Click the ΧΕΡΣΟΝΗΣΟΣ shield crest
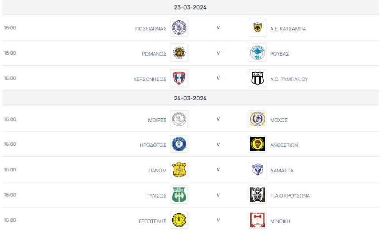Screen dimensions: 380x234 (179, 78)
